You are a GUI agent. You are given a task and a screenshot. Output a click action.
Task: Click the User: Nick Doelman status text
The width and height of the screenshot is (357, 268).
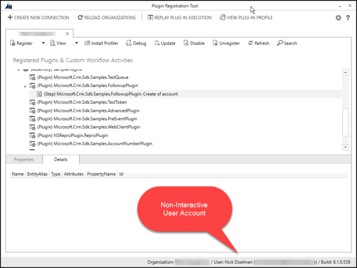pos(233,262)
